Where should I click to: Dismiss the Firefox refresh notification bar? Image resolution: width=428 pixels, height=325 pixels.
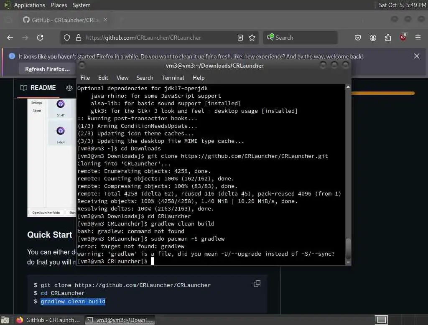pos(417,56)
